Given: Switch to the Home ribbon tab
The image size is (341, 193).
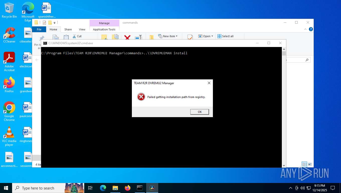Looking at the screenshot, I should pyautogui.click(x=53, y=29).
